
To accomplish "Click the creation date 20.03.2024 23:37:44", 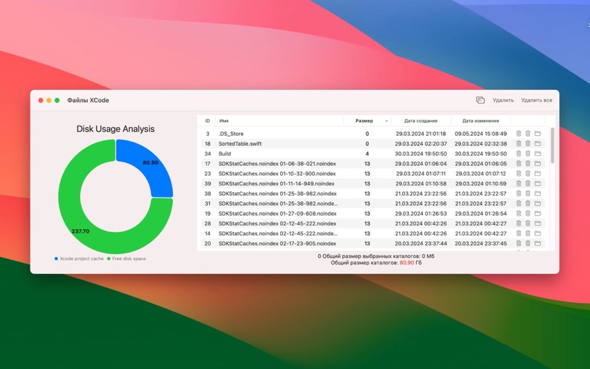I will 420,244.
